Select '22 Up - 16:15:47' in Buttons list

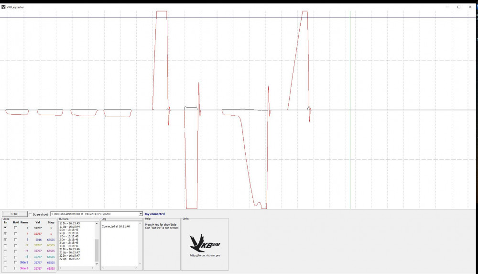pos(69,259)
